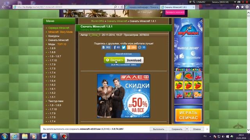250x140 pixels.
Task: Click page scrollbar down arrow
Action: (x=248, y=130)
